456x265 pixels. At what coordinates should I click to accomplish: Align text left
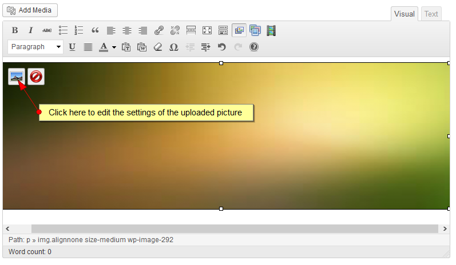111,30
